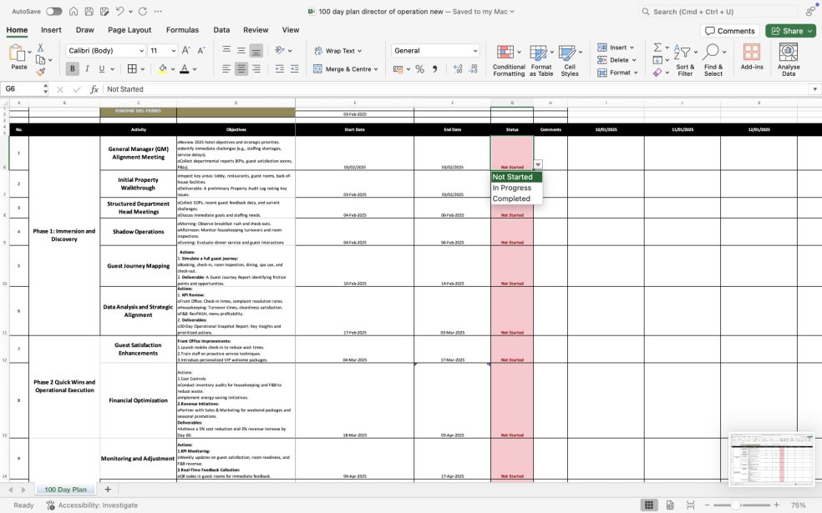Open Conditional Formatting in the ribbon

point(509,59)
